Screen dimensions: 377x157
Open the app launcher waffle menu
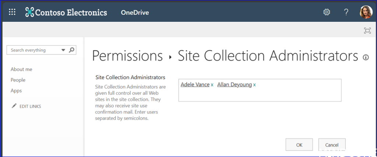click(12, 12)
